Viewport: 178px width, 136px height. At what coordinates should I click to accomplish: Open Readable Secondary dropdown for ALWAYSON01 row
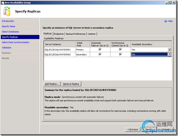point(169,49)
